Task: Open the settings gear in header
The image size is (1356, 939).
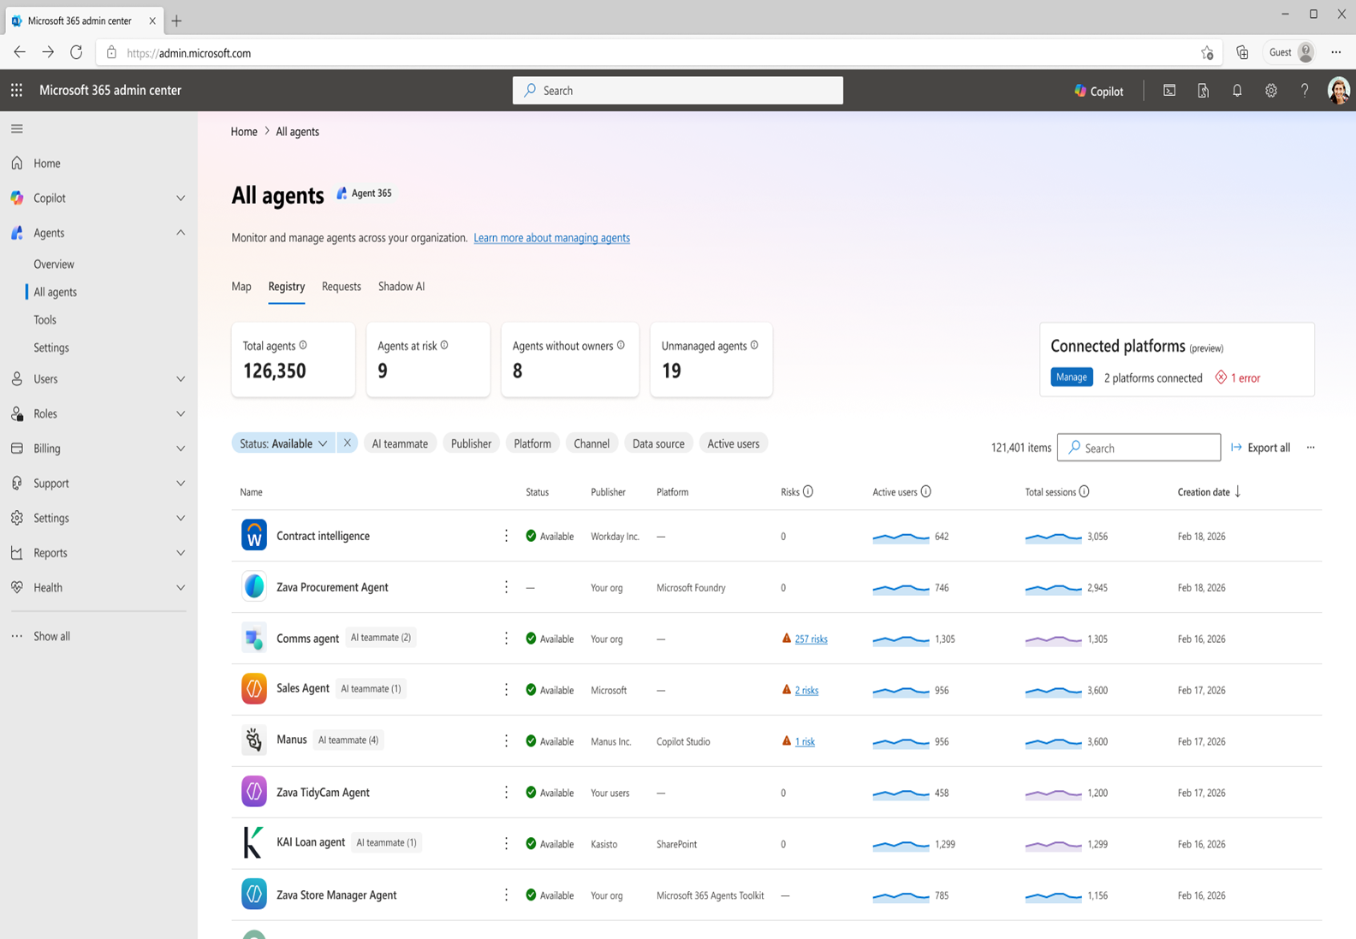Action: 1271,90
